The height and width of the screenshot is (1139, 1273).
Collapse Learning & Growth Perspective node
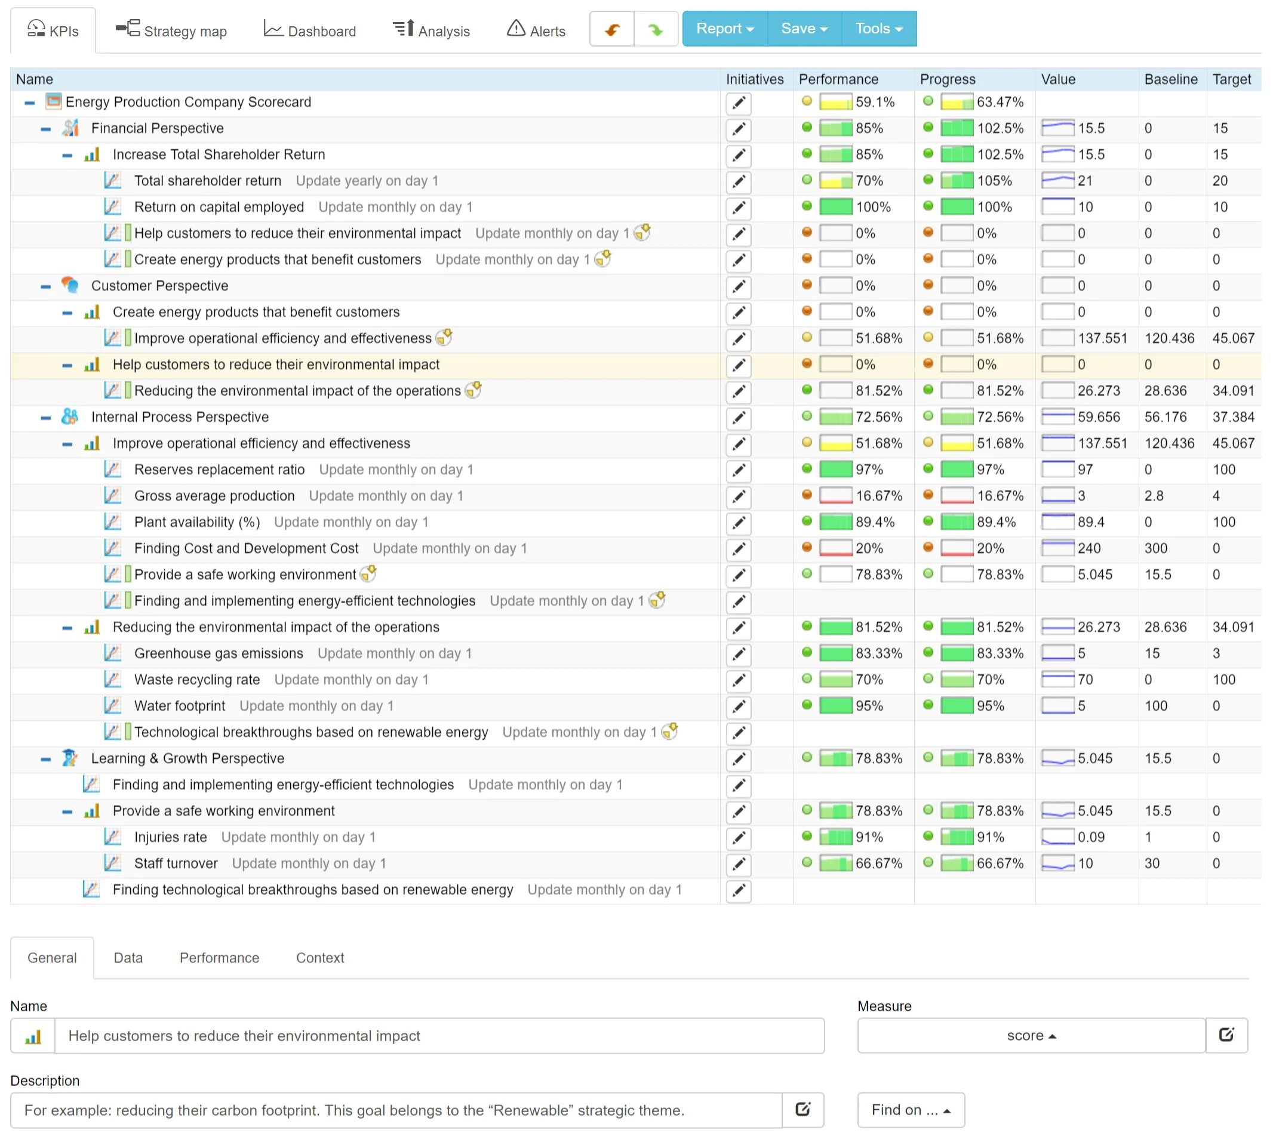pos(46,759)
